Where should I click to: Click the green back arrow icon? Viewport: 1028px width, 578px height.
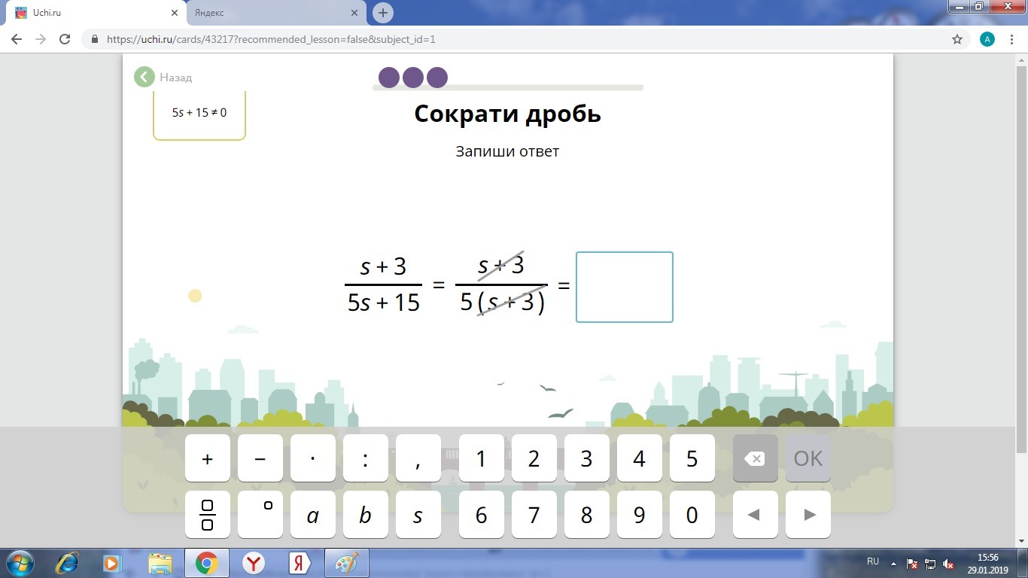click(x=144, y=77)
